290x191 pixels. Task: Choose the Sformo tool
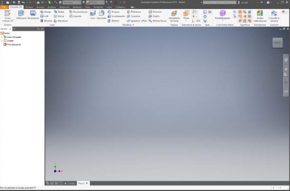(x=113, y=21)
